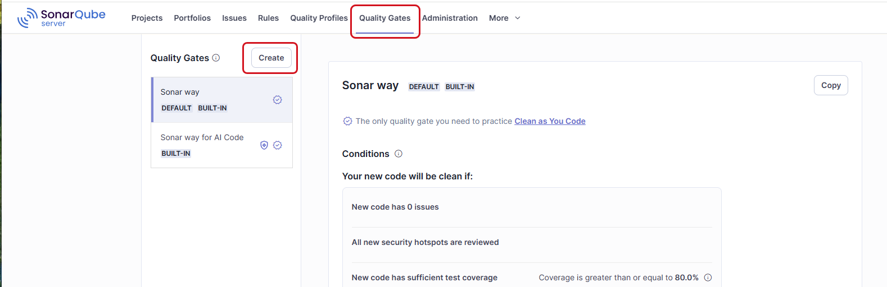Click info icon beside Quality Gates heading
Viewport: 887px width, 287px height.
(x=216, y=58)
